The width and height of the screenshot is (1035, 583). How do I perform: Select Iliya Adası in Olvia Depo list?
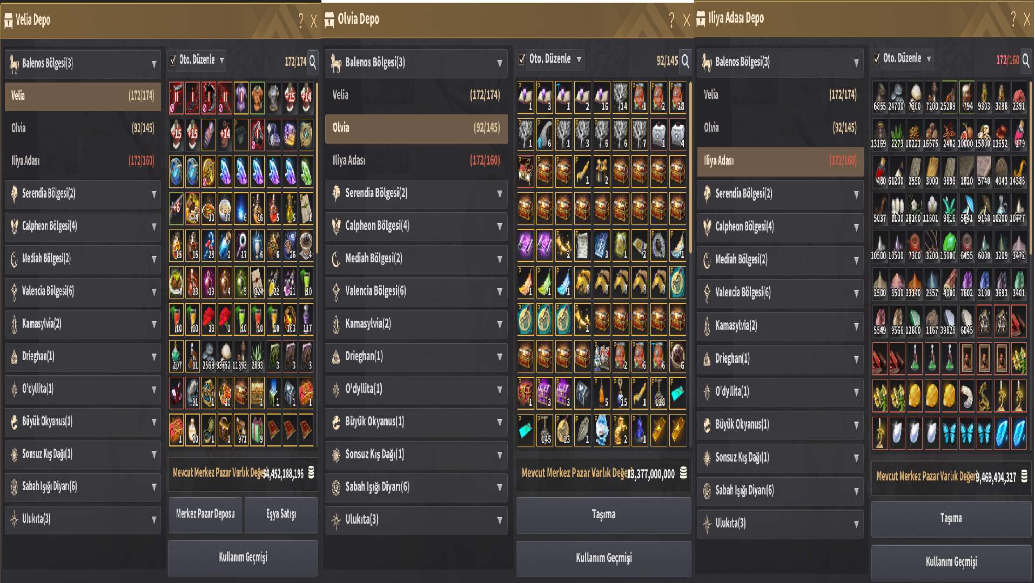(416, 160)
